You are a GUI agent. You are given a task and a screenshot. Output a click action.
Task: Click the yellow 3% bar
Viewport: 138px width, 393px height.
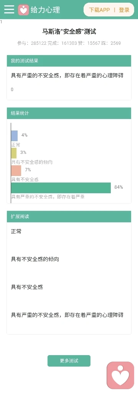tap(14, 153)
